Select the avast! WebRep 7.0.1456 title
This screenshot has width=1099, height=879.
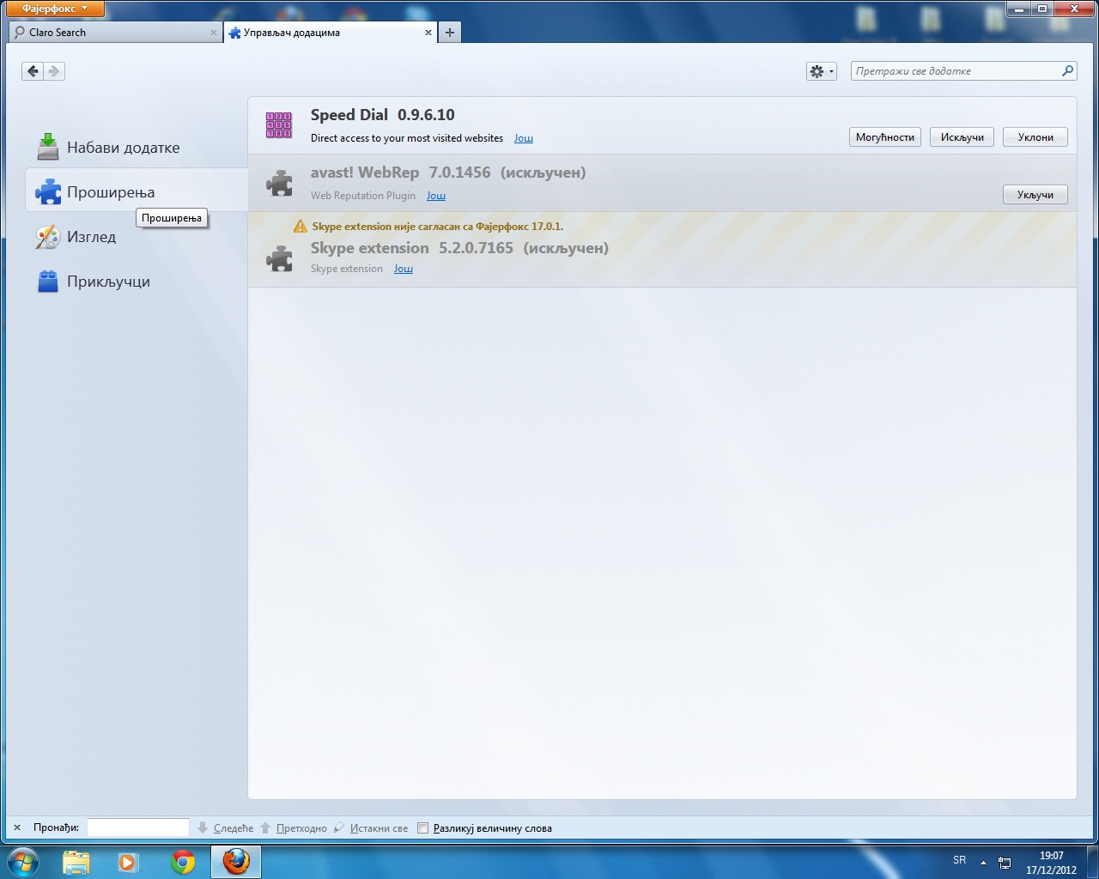point(401,173)
